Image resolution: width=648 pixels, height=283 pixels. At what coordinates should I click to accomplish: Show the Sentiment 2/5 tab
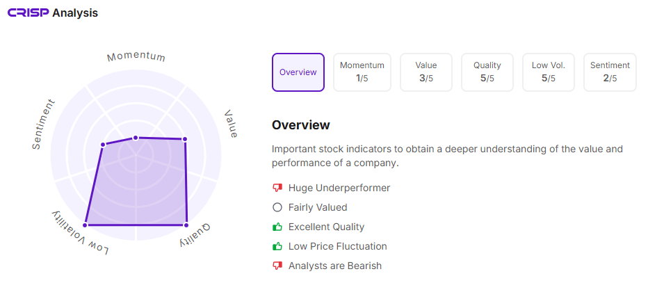pyautogui.click(x=610, y=72)
